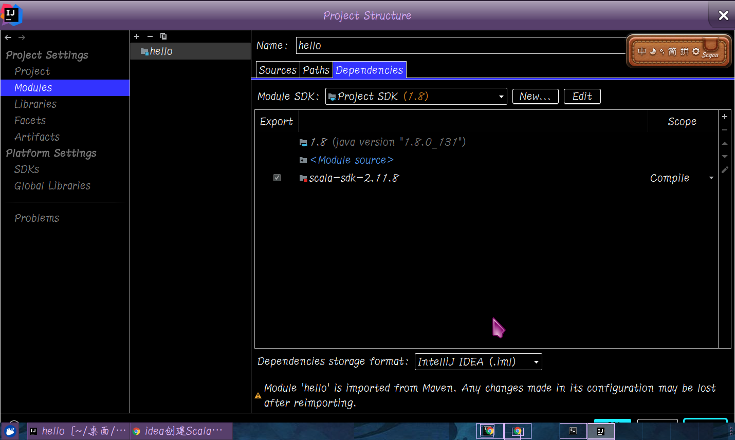Click the IntelliJ logo in the title bar

click(x=11, y=14)
